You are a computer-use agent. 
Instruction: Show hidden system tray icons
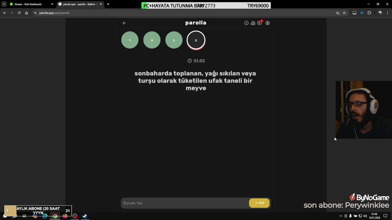point(341,216)
